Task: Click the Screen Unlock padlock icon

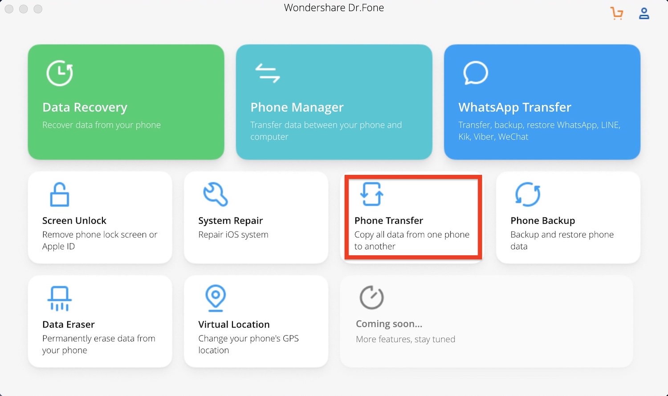Action: point(59,194)
